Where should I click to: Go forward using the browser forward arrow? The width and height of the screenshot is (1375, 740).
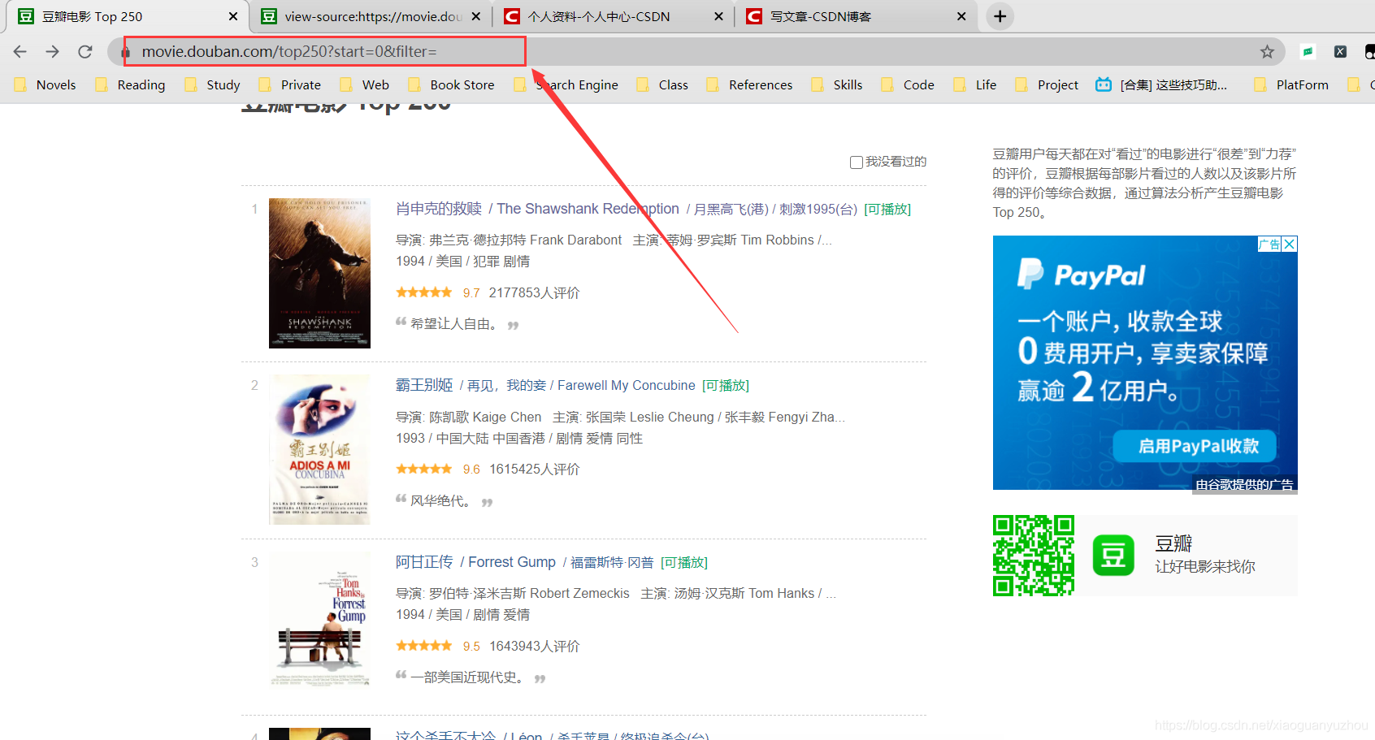(53, 51)
